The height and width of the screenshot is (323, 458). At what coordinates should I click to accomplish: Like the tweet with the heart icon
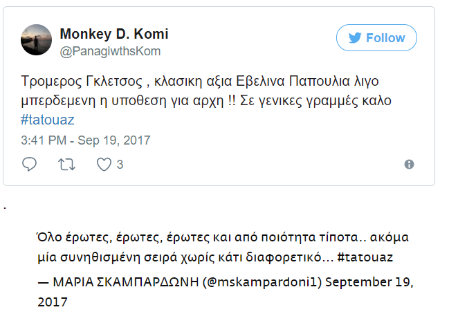[x=103, y=164]
